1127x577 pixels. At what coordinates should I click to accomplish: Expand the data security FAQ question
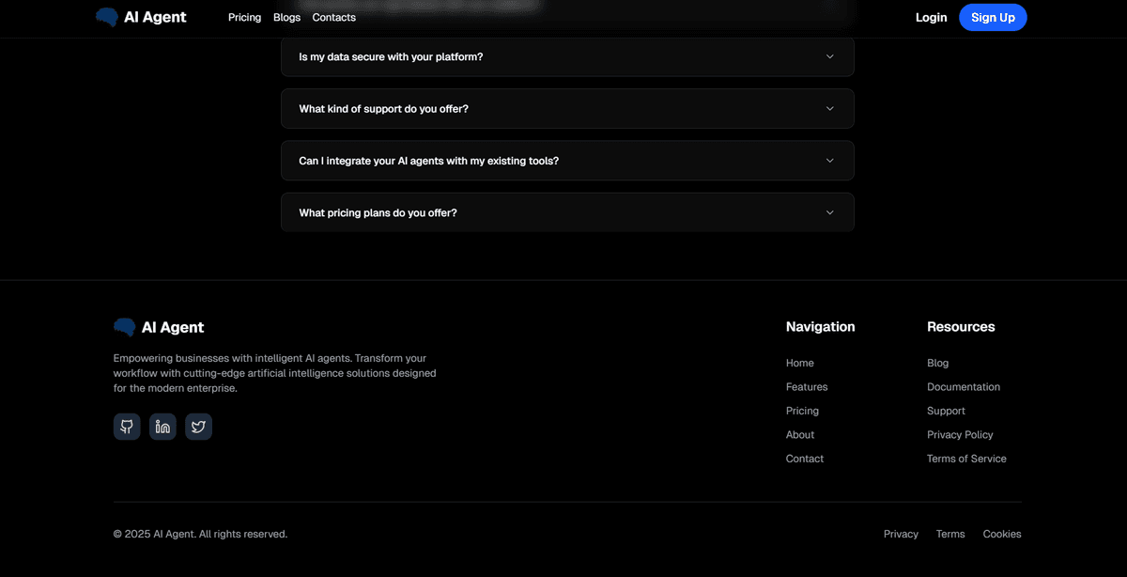(567, 56)
